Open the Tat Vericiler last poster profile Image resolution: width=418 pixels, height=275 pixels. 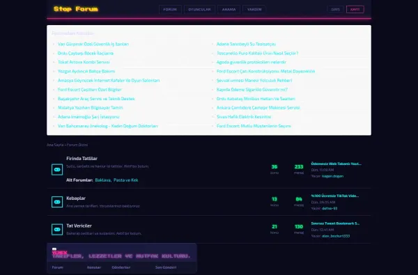(x=336, y=236)
